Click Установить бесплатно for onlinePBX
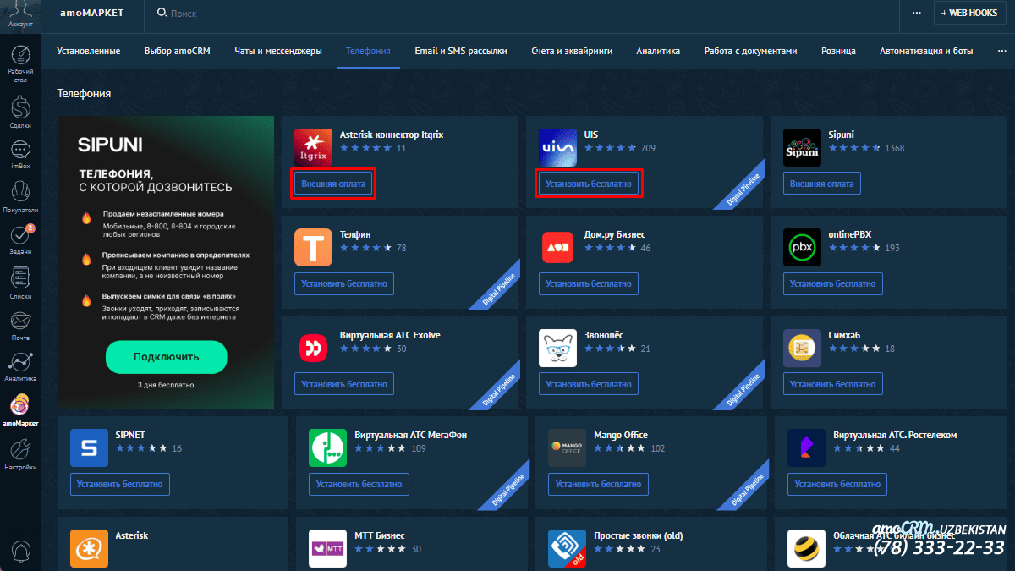 point(833,283)
